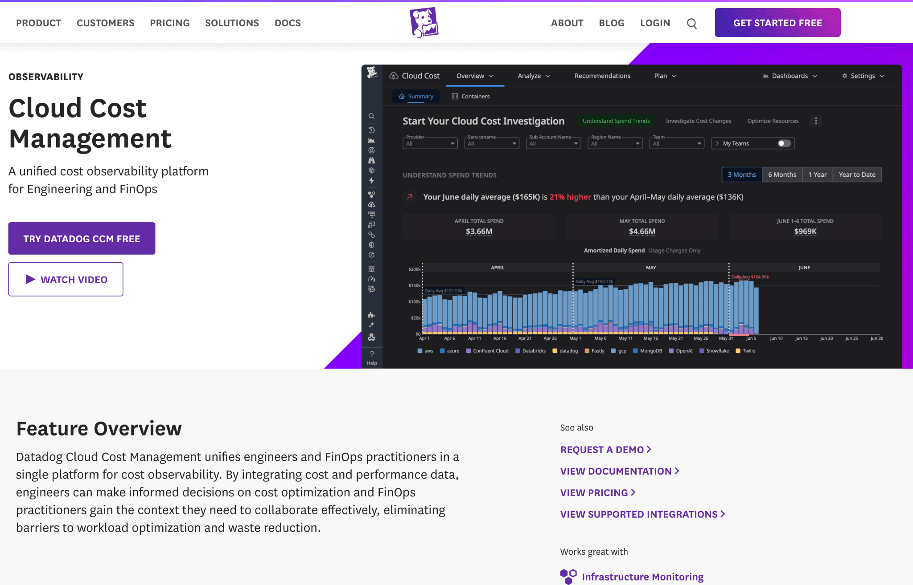Expand the Dashboards menu
Screen dimensions: 913x585
(x=790, y=76)
